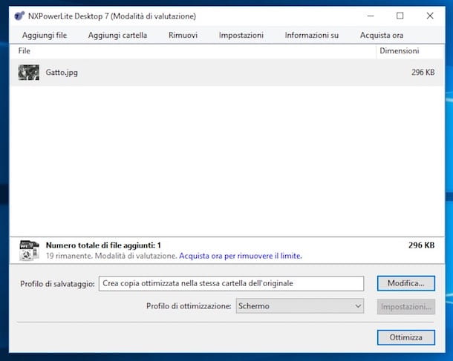Select Rimuovi from the menu bar
Image resolution: width=453 pixels, height=361 pixels.
click(x=183, y=35)
